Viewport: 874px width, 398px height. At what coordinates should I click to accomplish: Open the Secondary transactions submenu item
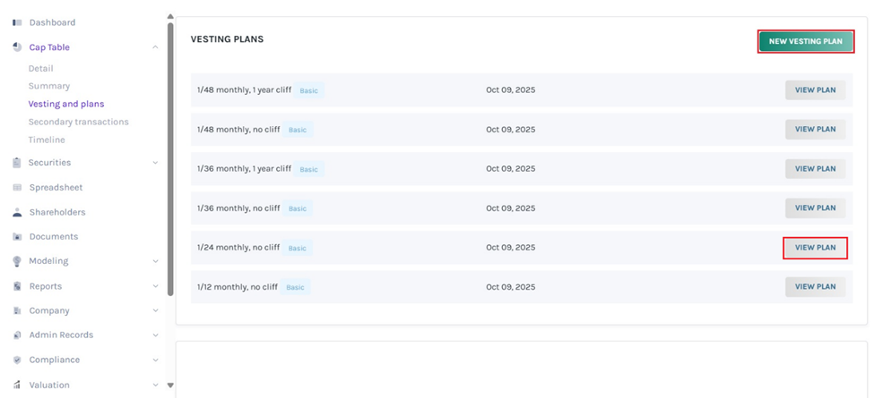click(78, 122)
